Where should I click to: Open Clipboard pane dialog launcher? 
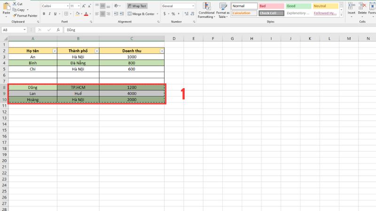coord(38,22)
